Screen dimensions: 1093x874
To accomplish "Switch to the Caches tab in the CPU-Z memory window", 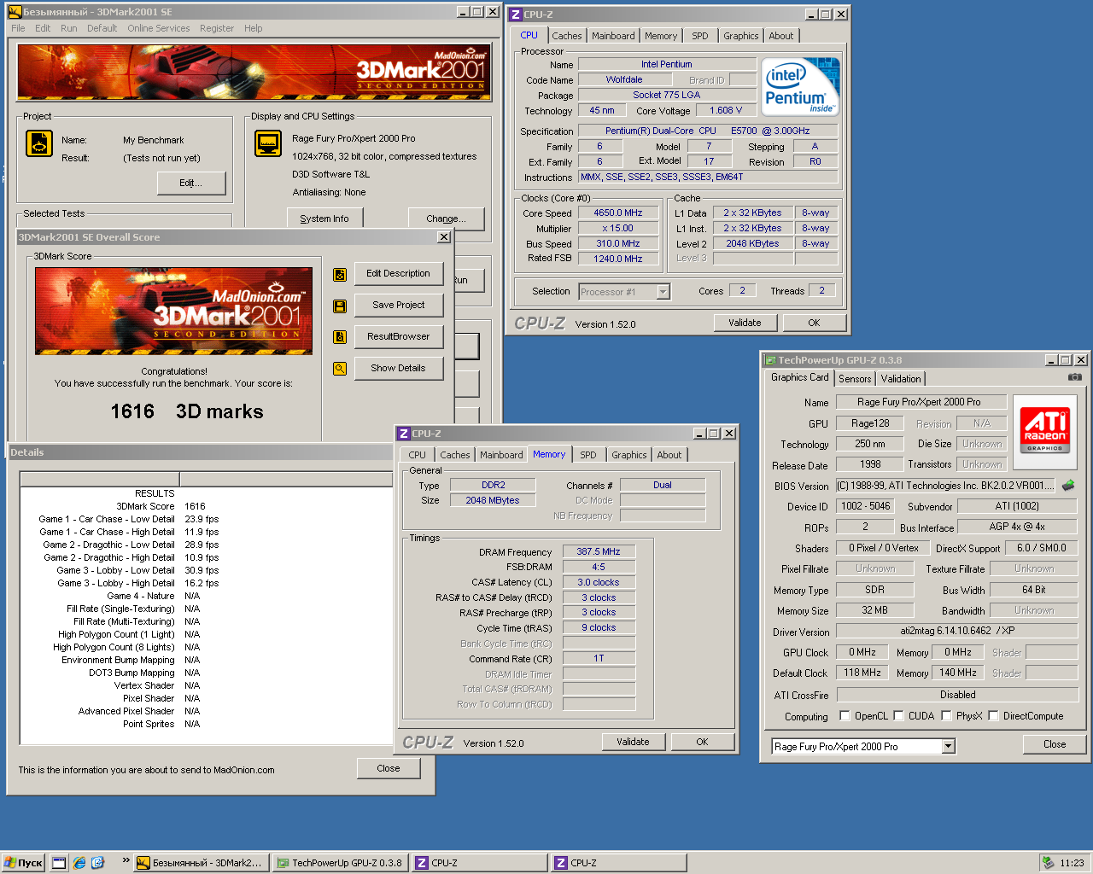I will pos(455,455).
